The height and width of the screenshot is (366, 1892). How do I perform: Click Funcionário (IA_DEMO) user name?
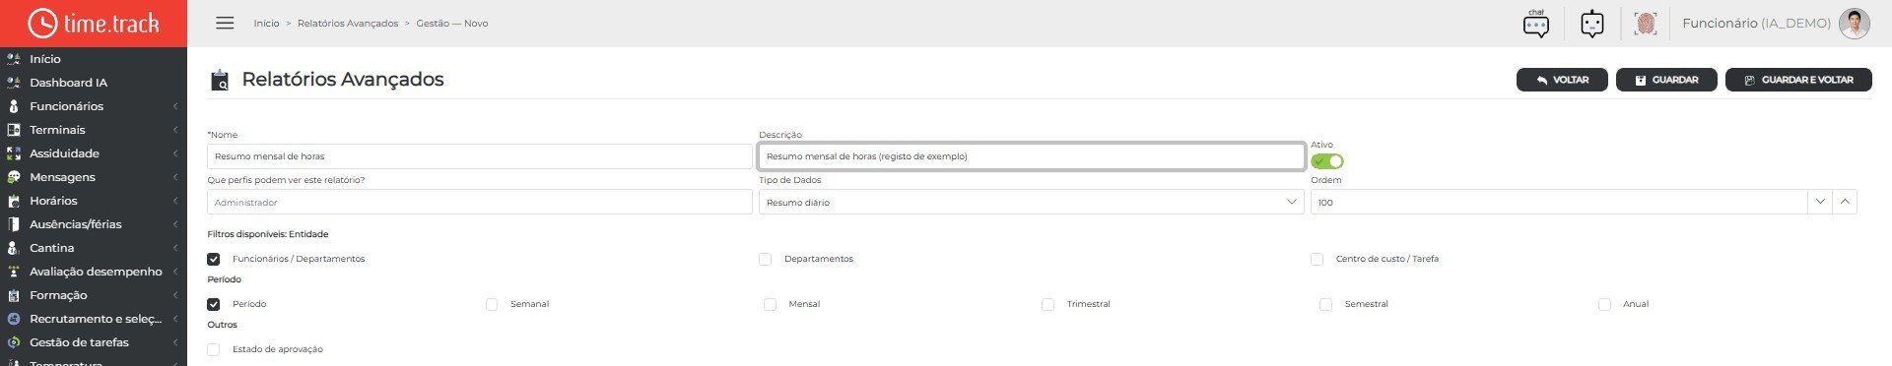pos(1756,24)
